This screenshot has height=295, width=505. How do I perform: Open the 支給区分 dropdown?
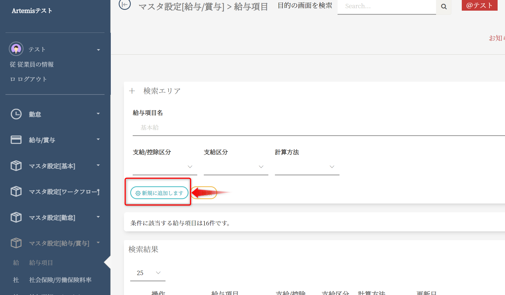point(236,167)
